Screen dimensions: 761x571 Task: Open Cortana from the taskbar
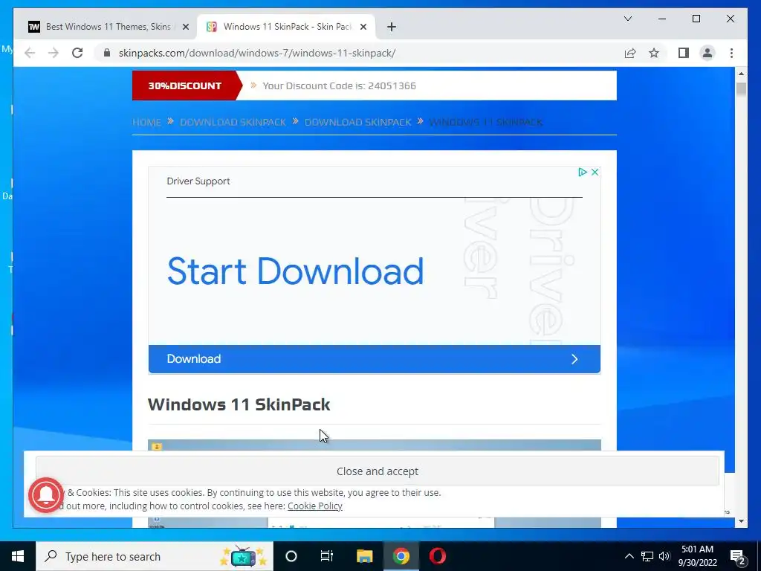[291, 556]
